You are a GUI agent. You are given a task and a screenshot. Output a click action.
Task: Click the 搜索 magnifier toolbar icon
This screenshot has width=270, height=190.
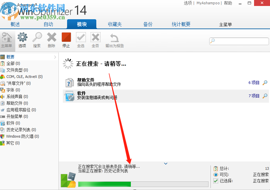(37, 37)
